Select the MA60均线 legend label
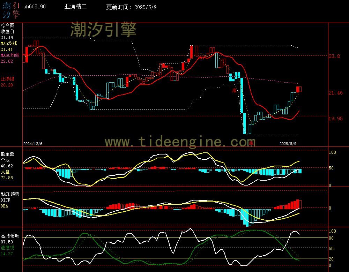Image resolution: width=349 pixels, height=272 pixels. (x=10, y=55)
